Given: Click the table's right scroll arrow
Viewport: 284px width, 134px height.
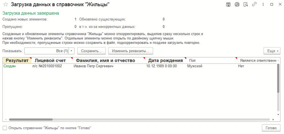Looking at the screenshot, I should point(273,120).
